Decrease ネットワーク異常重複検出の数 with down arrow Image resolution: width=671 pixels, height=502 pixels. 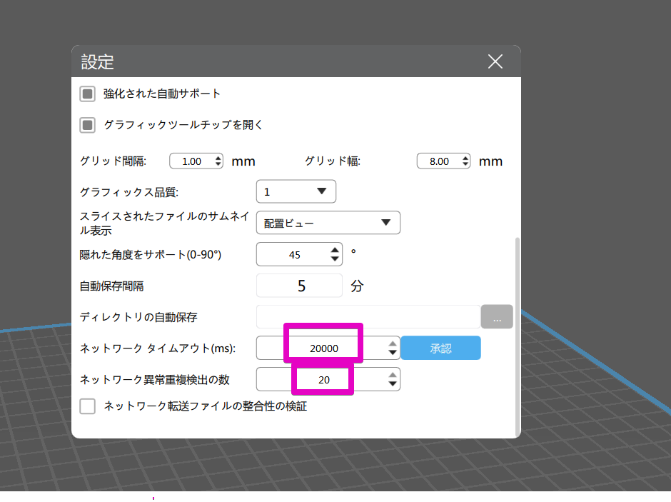[392, 384]
